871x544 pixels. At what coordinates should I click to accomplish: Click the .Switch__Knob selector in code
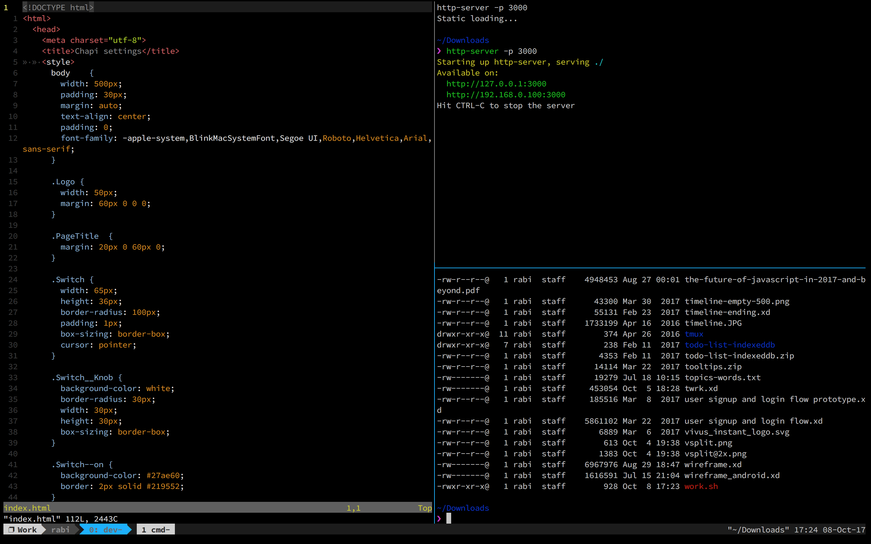coord(82,377)
